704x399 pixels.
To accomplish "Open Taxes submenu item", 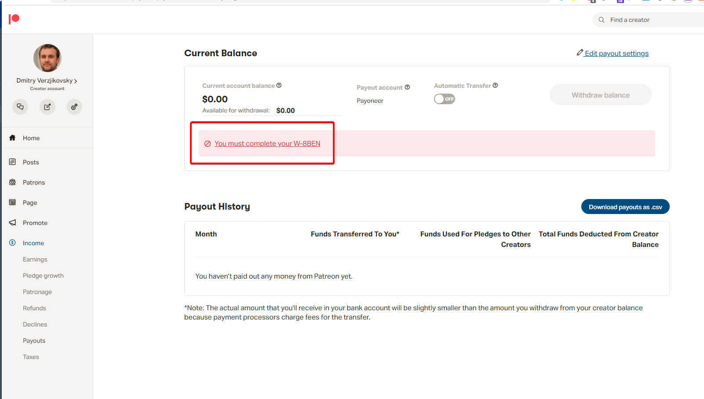I will [x=31, y=357].
